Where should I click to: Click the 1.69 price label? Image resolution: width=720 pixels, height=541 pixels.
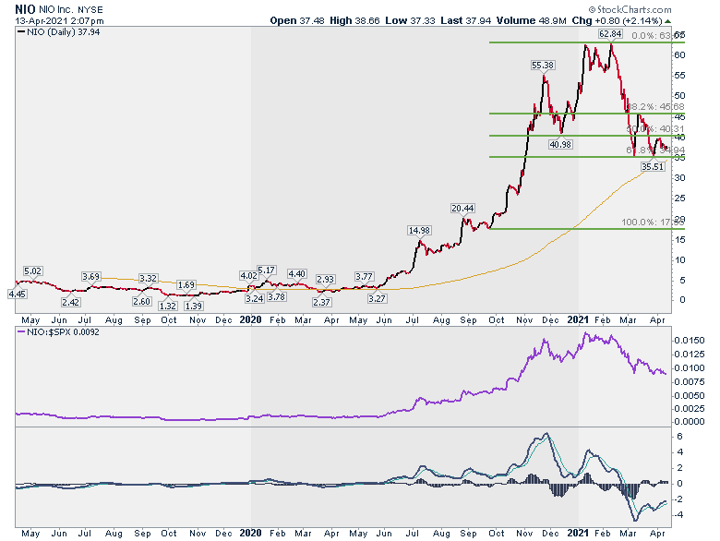point(186,284)
